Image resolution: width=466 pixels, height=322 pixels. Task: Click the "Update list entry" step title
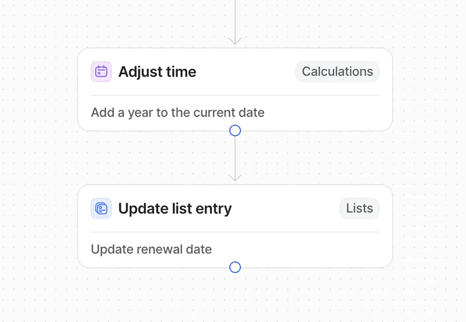click(175, 208)
